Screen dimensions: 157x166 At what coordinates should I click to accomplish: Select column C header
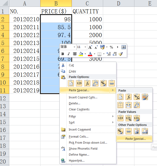(87, 3)
